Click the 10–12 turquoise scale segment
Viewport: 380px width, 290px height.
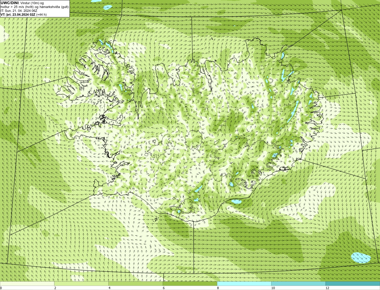[298, 284]
